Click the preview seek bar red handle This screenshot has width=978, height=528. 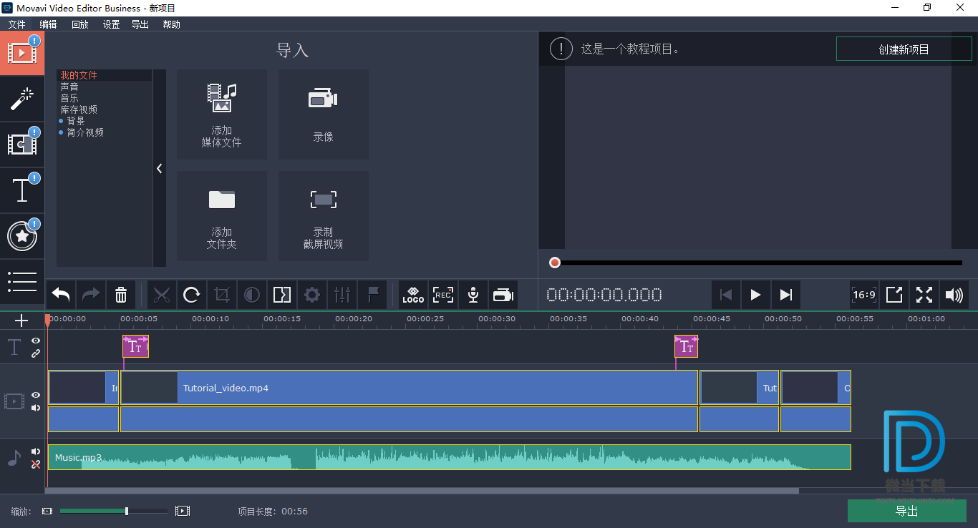pos(555,263)
